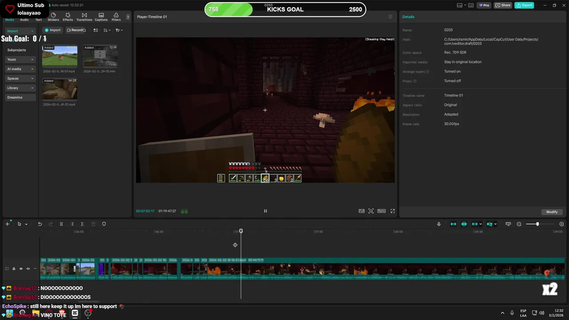Switch media view to grid layout icon

click(x=96, y=30)
